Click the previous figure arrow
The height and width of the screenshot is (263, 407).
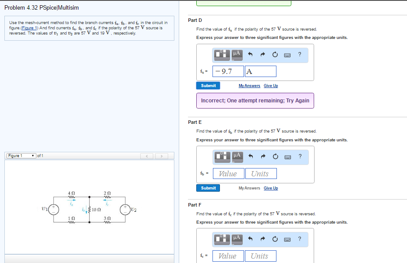point(147,155)
